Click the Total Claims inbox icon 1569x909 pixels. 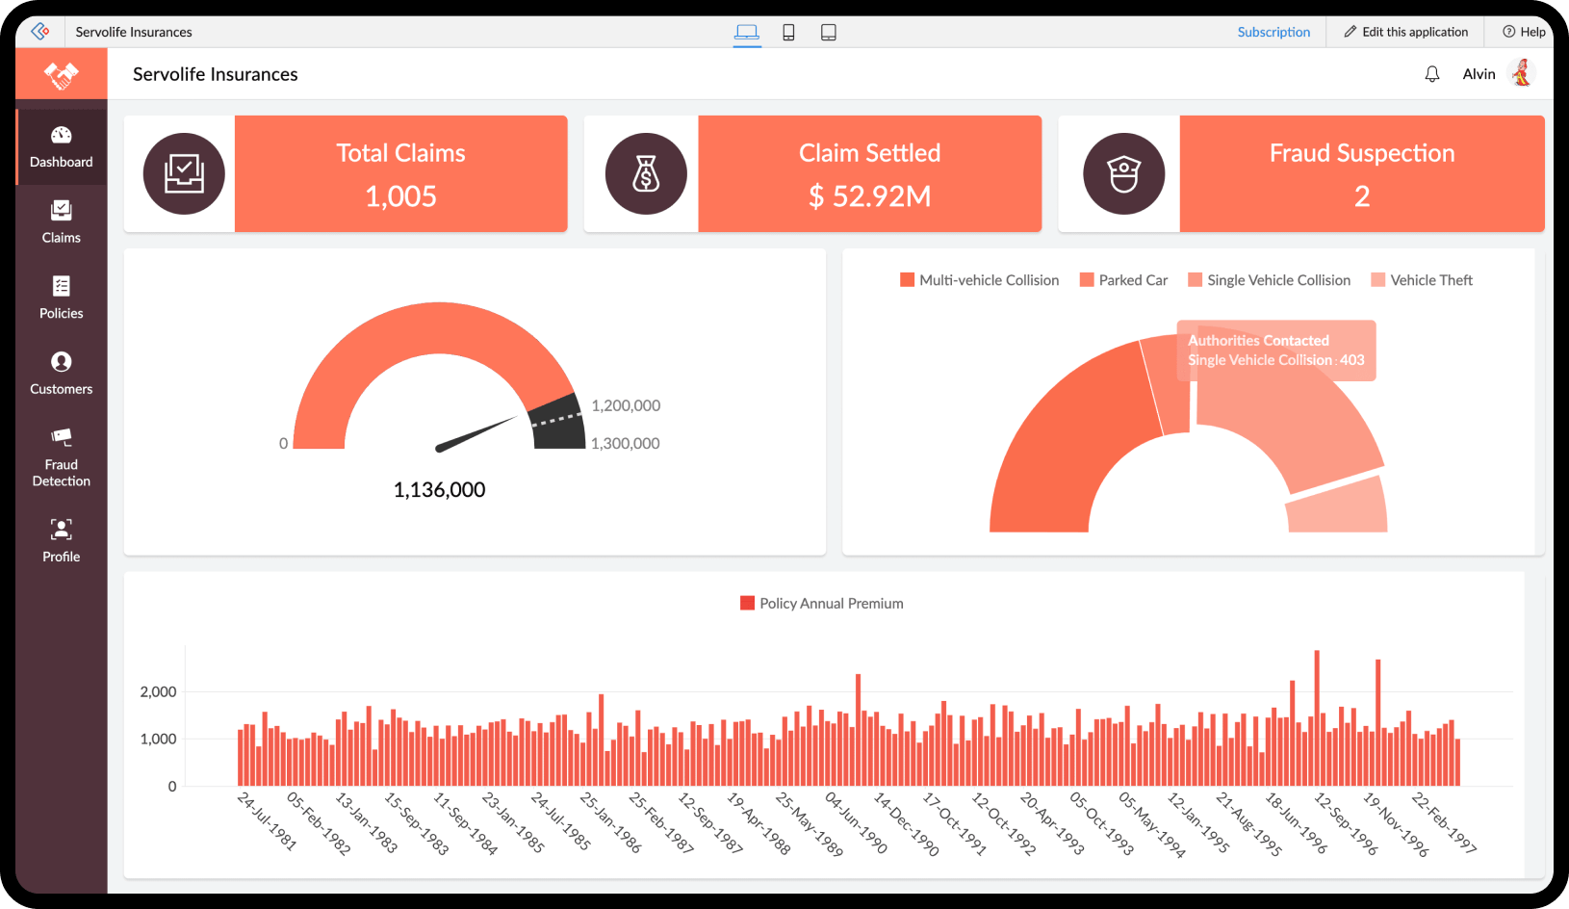click(184, 174)
